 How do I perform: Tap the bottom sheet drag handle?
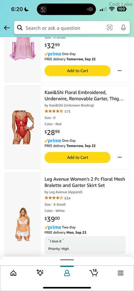click(x=67, y=260)
